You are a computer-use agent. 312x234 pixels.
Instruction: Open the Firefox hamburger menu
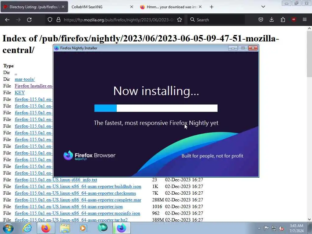pyautogui.click(x=305, y=19)
